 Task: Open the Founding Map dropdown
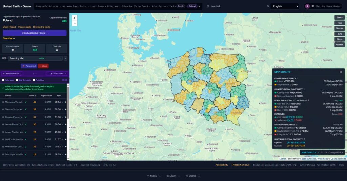coord(35,58)
